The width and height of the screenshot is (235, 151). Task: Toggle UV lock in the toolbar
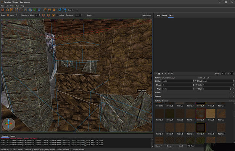pyautogui.click(x=64, y=10)
